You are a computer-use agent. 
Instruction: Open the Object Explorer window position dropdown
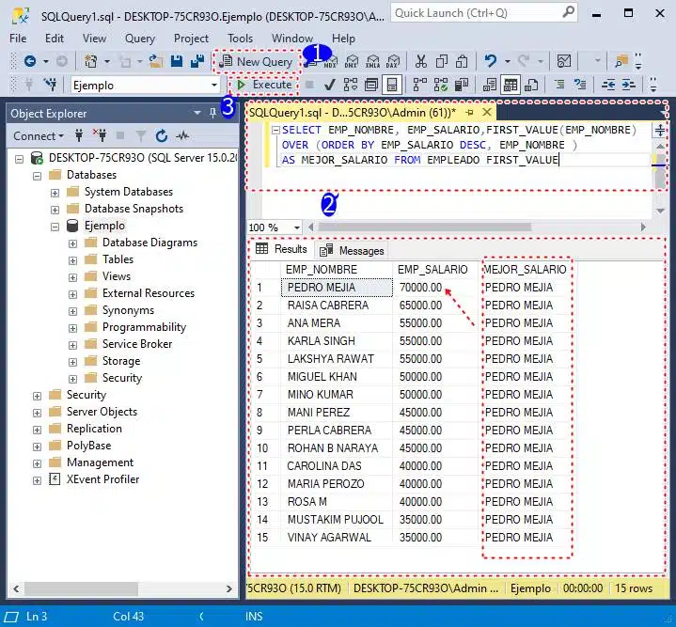tap(197, 113)
